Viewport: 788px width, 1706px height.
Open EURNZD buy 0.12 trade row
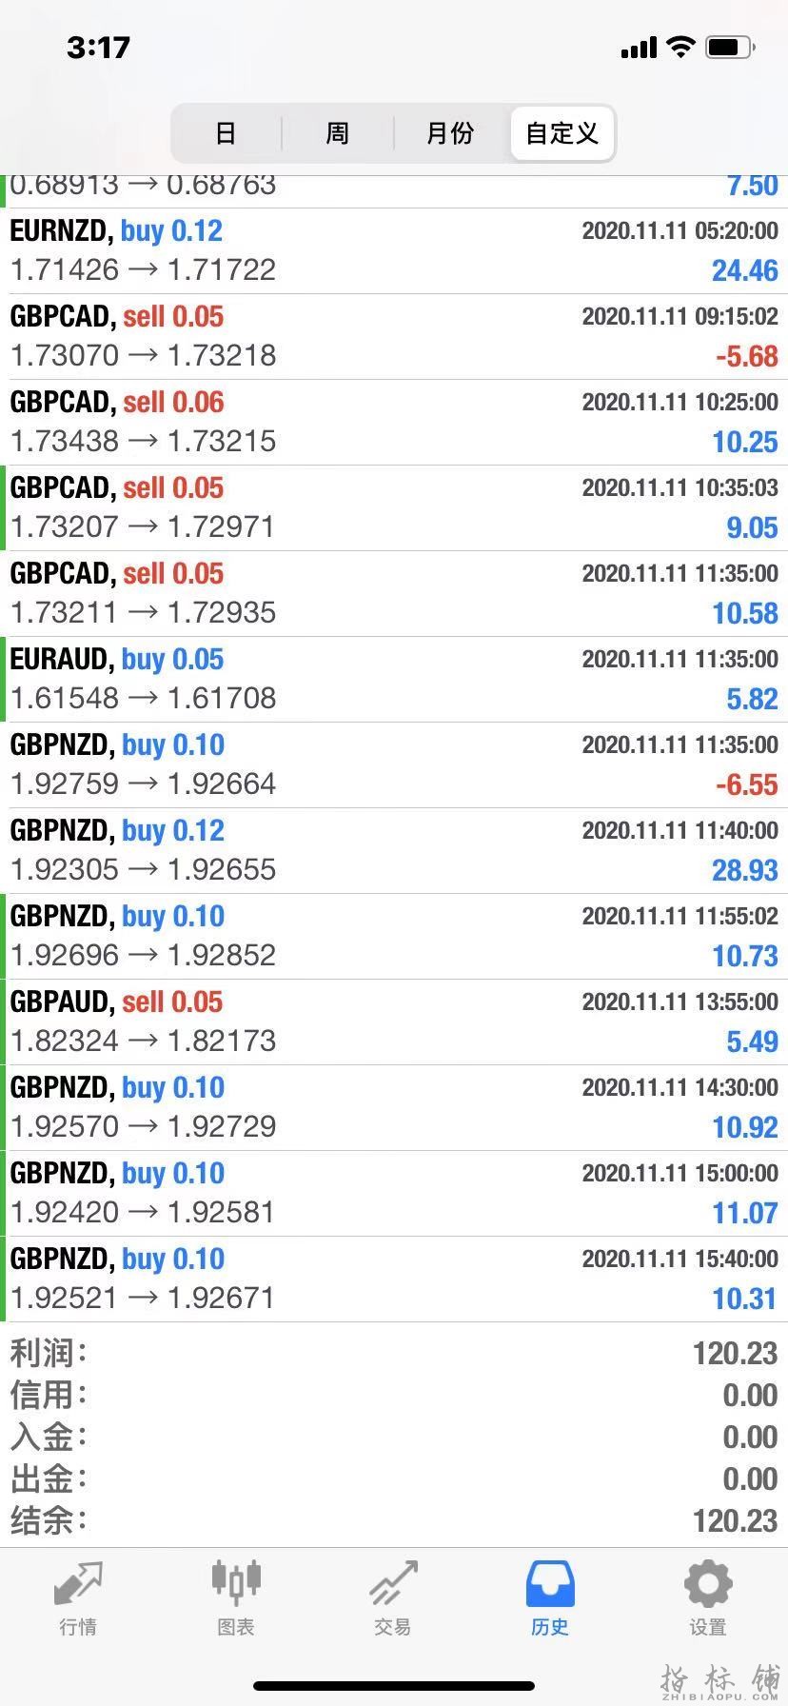[x=394, y=250]
